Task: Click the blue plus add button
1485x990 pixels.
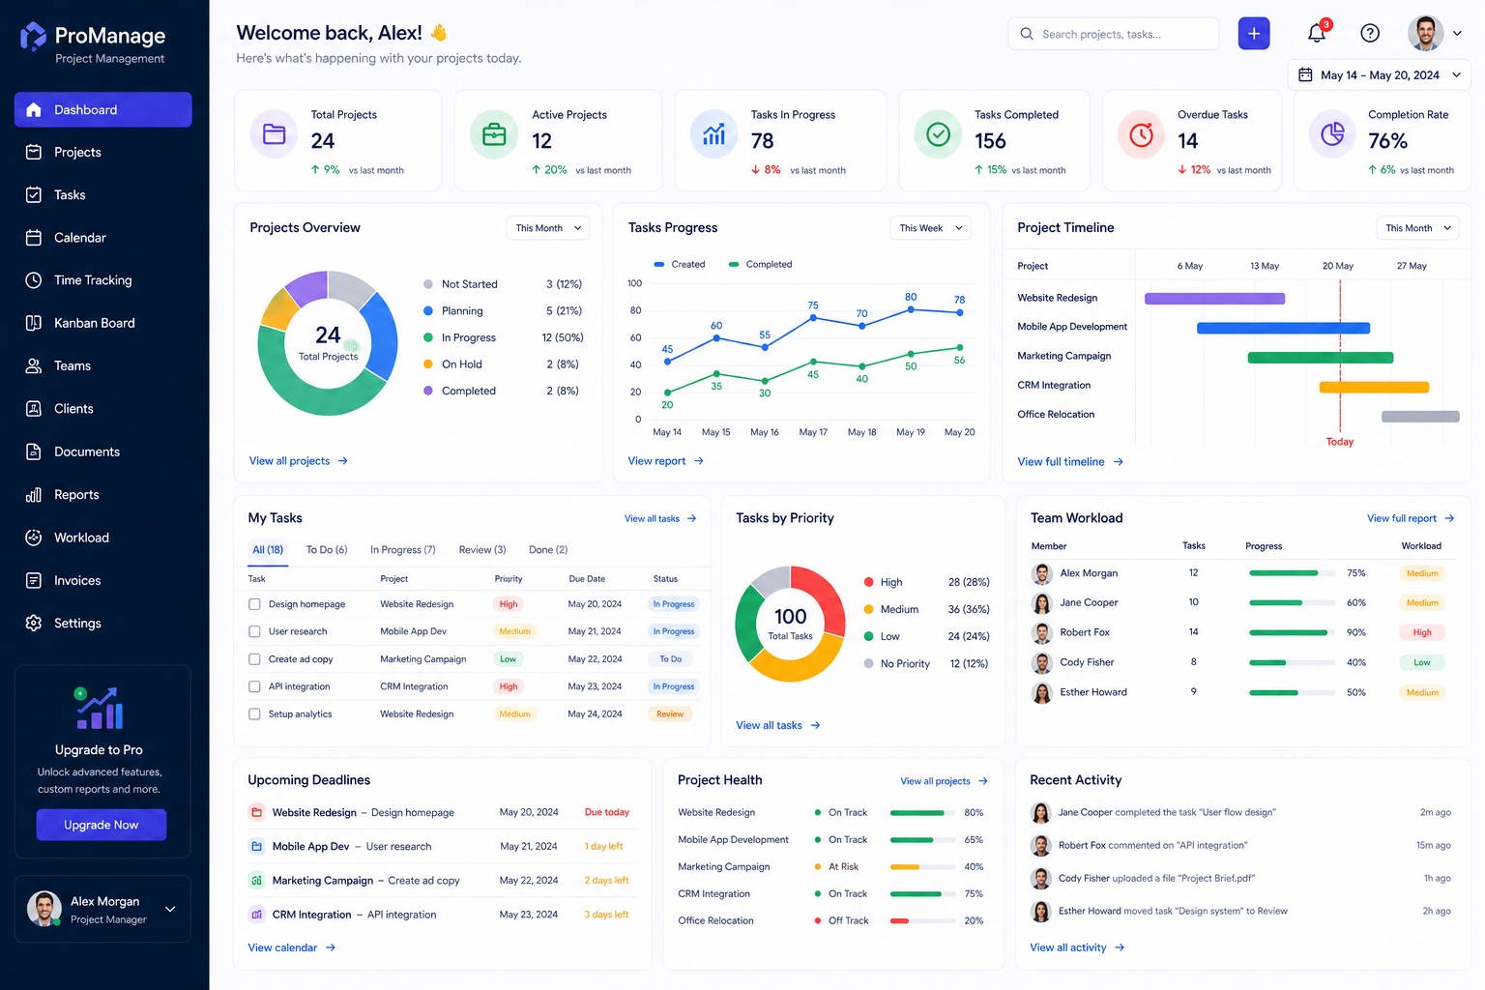Action: 1254,33
